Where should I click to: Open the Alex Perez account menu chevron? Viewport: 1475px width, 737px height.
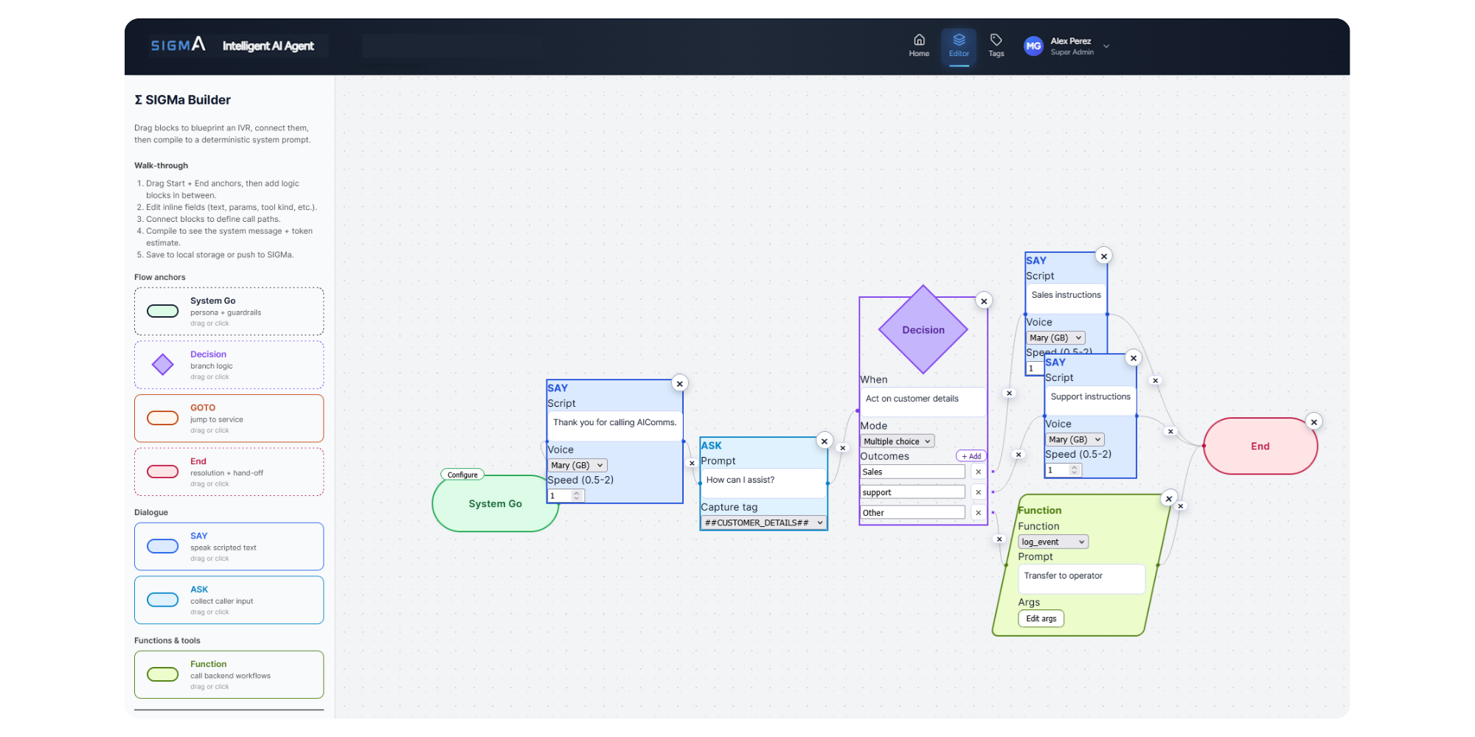(1106, 46)
